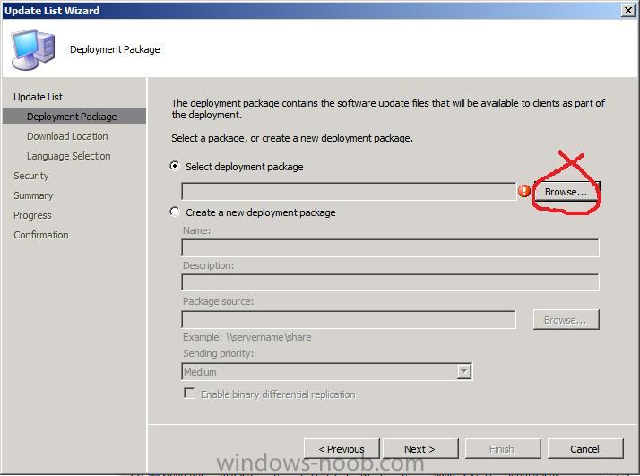640x476 pixels.
Task: Click the 'Sending priority:' label
Action: (x=218, y=353)
